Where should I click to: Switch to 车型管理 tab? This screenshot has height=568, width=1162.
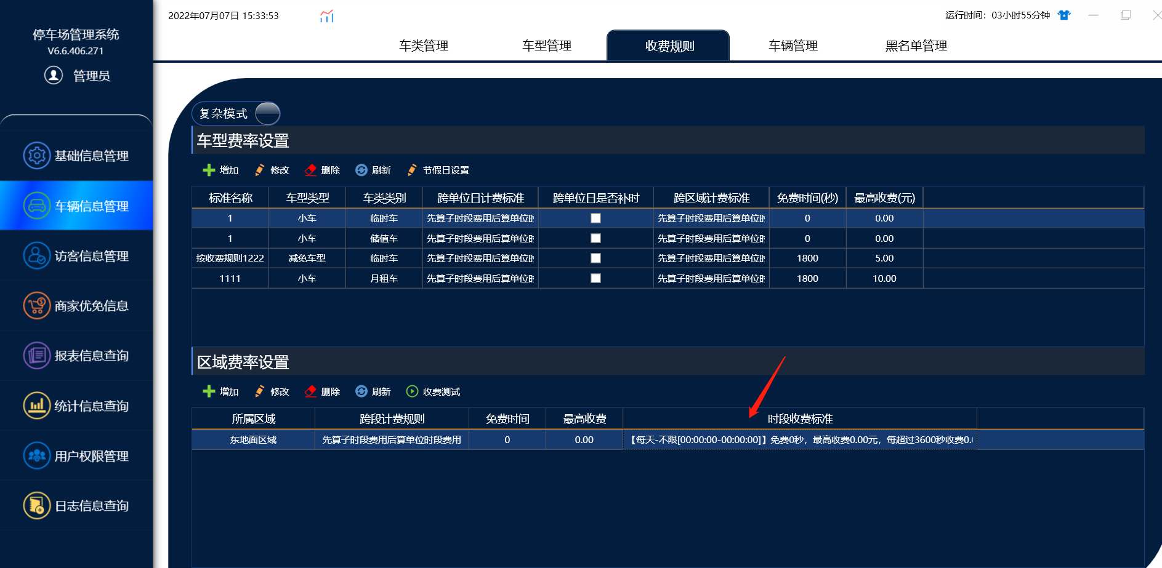click(547, 46)
